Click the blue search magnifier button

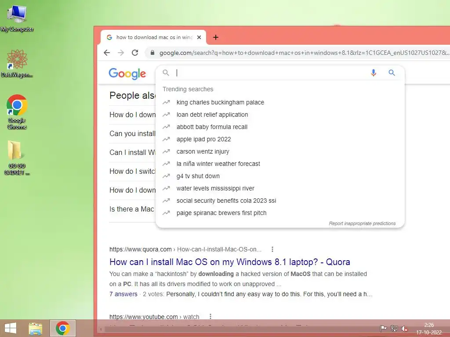click(392, 73)
